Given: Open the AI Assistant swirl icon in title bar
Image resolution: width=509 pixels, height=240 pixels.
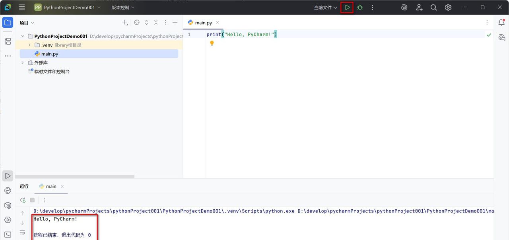Looking at the screenshot, I should (x=404, y=8).
